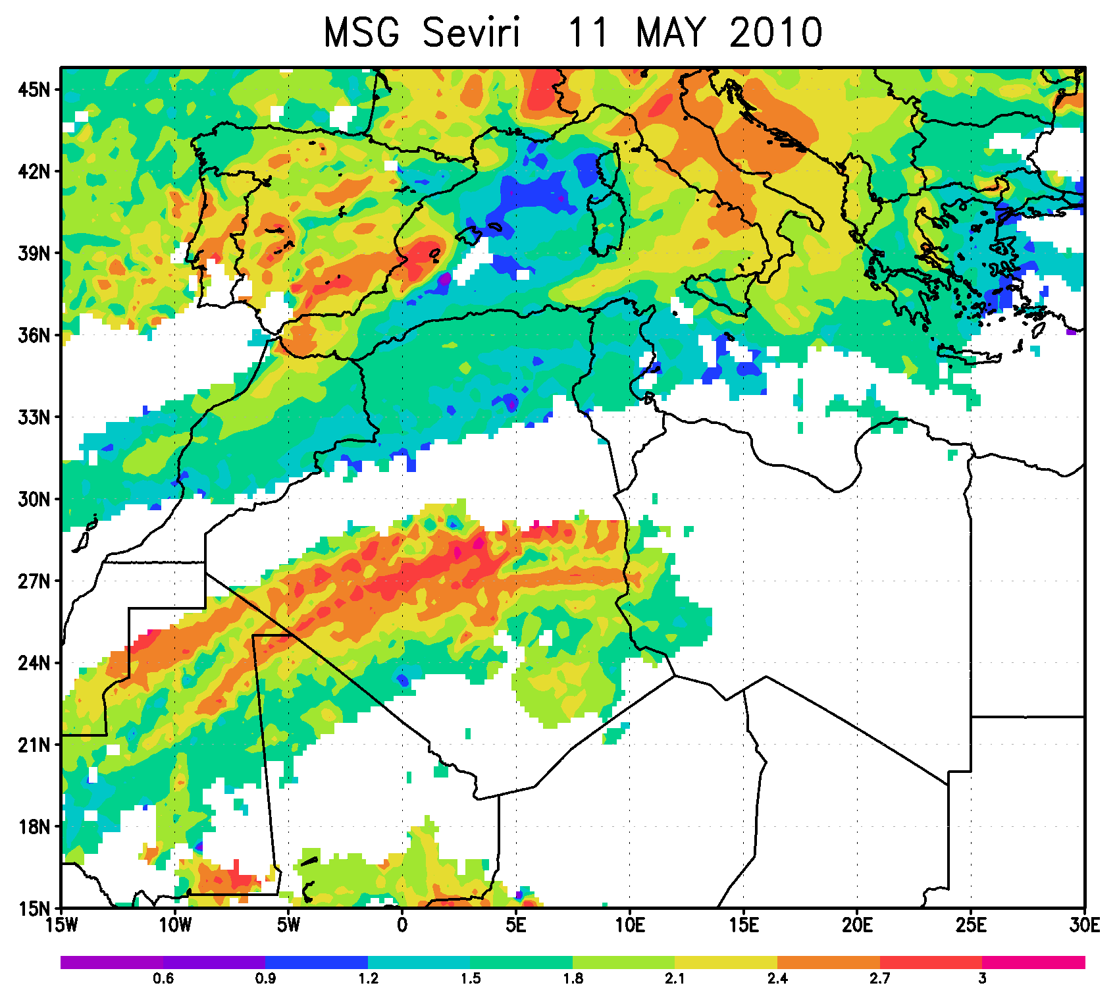Image resolution: width=1117 pixels, height=1002 pixels.
Task: Click the green colorbar segment between 1.5 and 1.8
Action: (522, 962)
